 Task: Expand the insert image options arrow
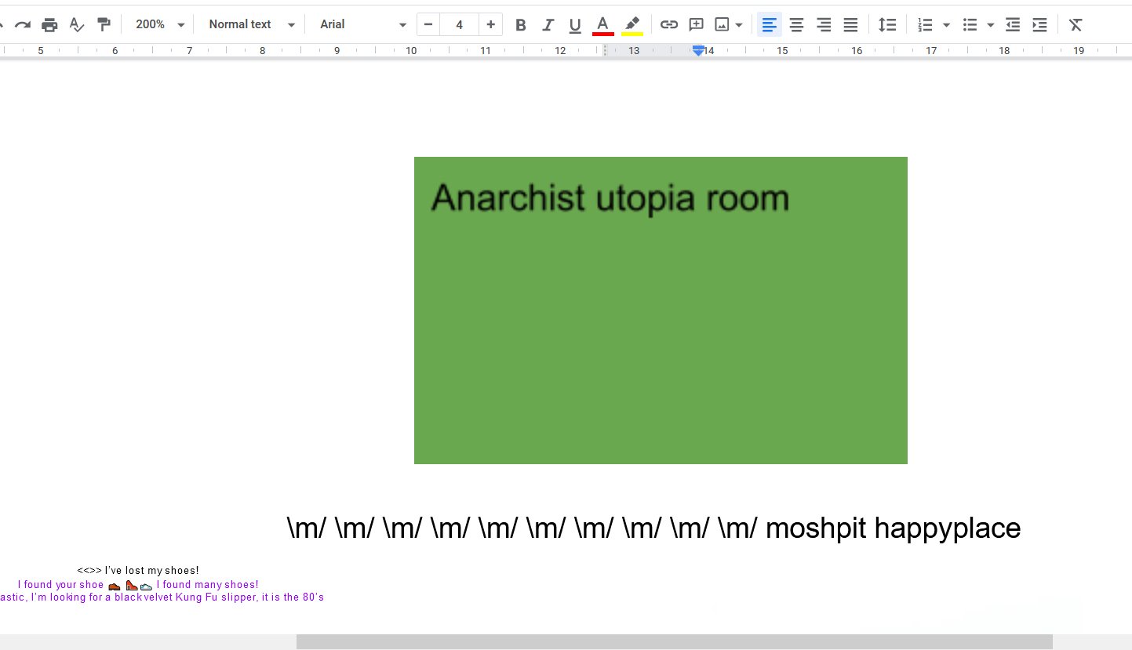(x=739, y=24)
